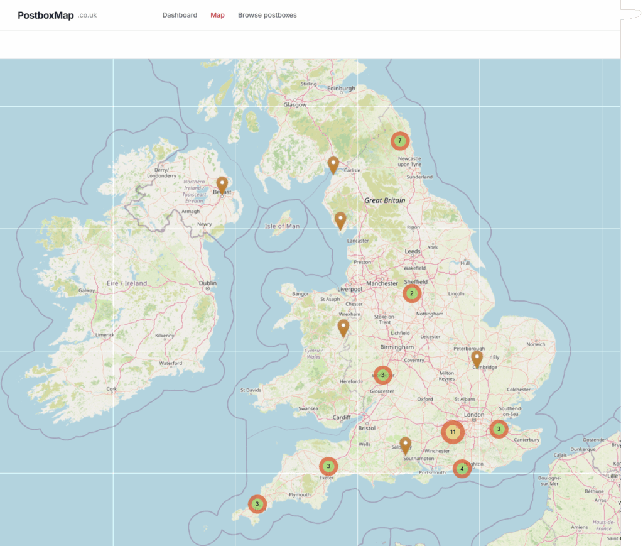This screenshot has width=643, height=546.
Task: Open the 3-postbox cluster near Southend-on-Sea
Action: pyautogui.click(x=499, y=429)
